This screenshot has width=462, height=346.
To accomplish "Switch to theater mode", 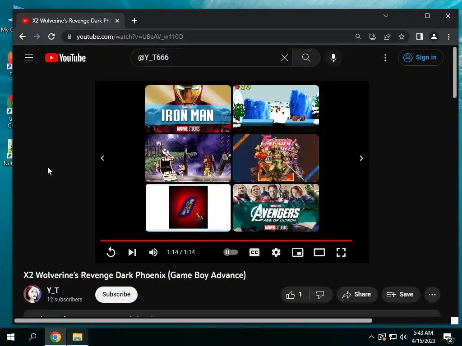I will 319,252.
